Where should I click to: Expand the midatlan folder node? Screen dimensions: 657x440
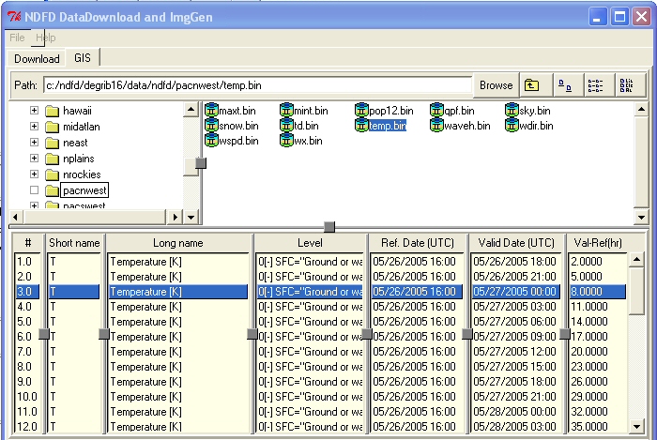point(35,127)
